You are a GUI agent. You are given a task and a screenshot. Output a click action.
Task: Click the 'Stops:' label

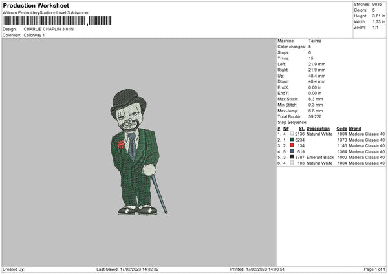pos(283,53)
